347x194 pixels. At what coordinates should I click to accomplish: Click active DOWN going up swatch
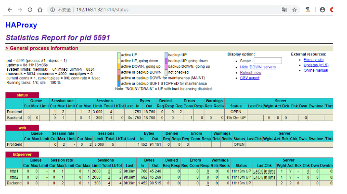(x=119, y=66)
